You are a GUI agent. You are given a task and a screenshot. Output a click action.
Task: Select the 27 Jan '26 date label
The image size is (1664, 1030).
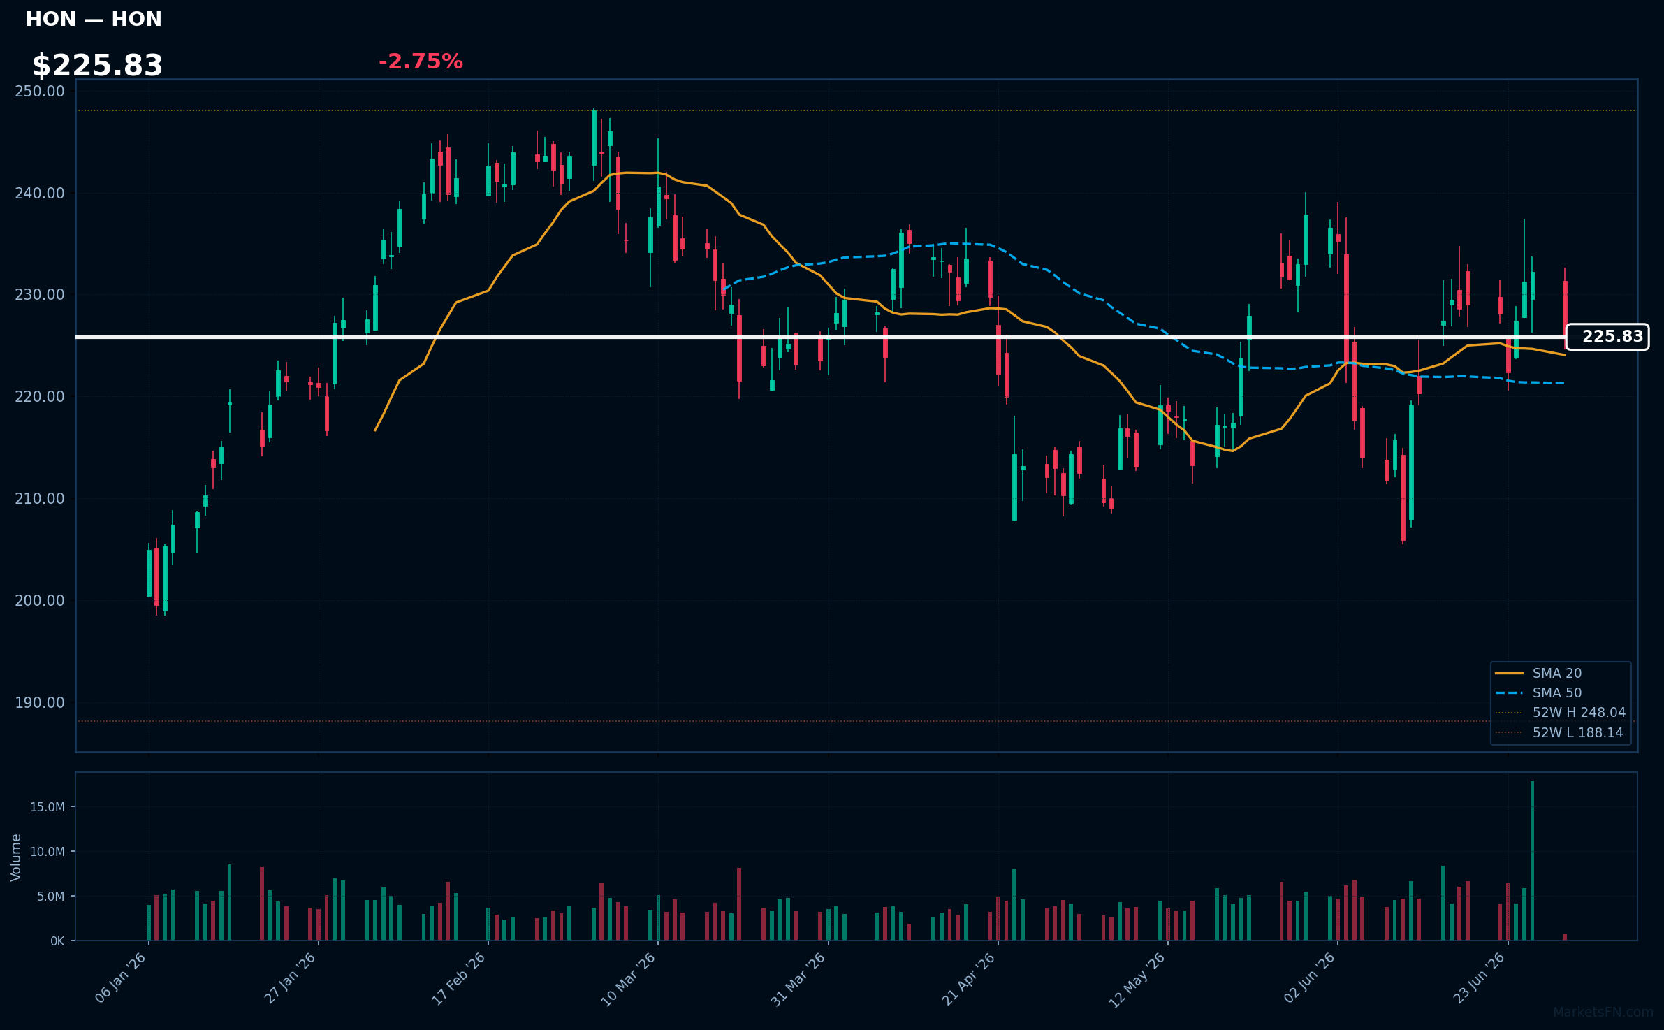pos(290,978)
